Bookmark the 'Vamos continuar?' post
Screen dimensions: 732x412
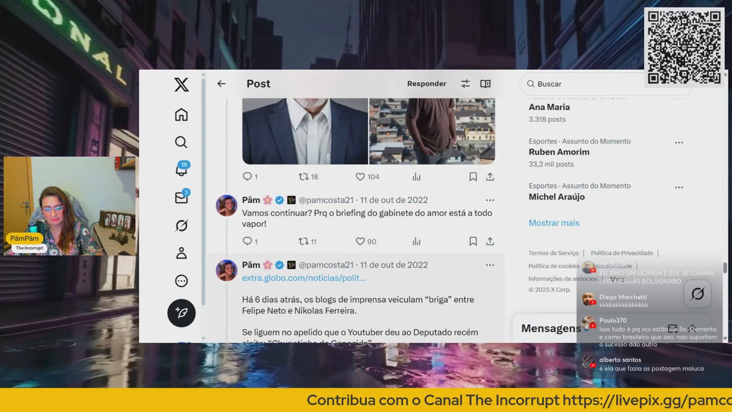point(473,241)
